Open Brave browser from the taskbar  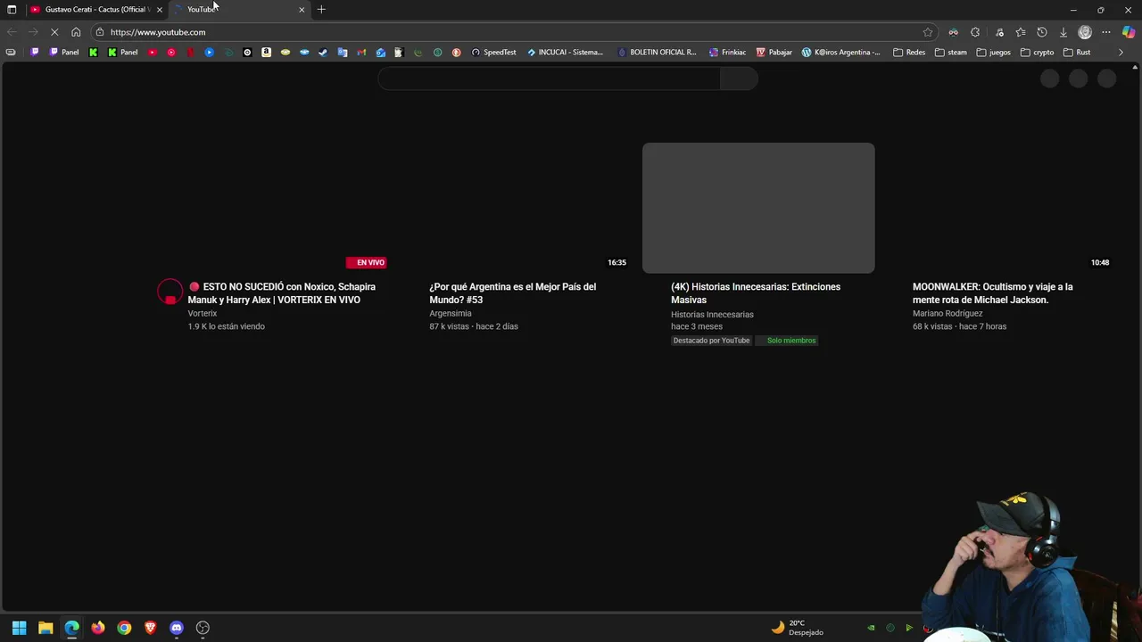point(150,628)
